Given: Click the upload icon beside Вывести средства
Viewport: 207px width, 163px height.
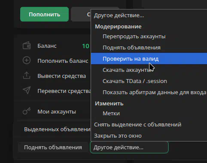Looking at the screenshot, I should point(27,75).
